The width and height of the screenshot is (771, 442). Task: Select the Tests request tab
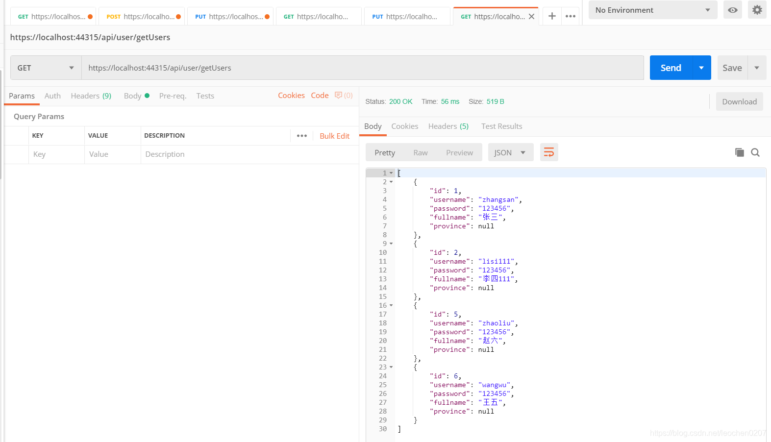coord(205,96)
